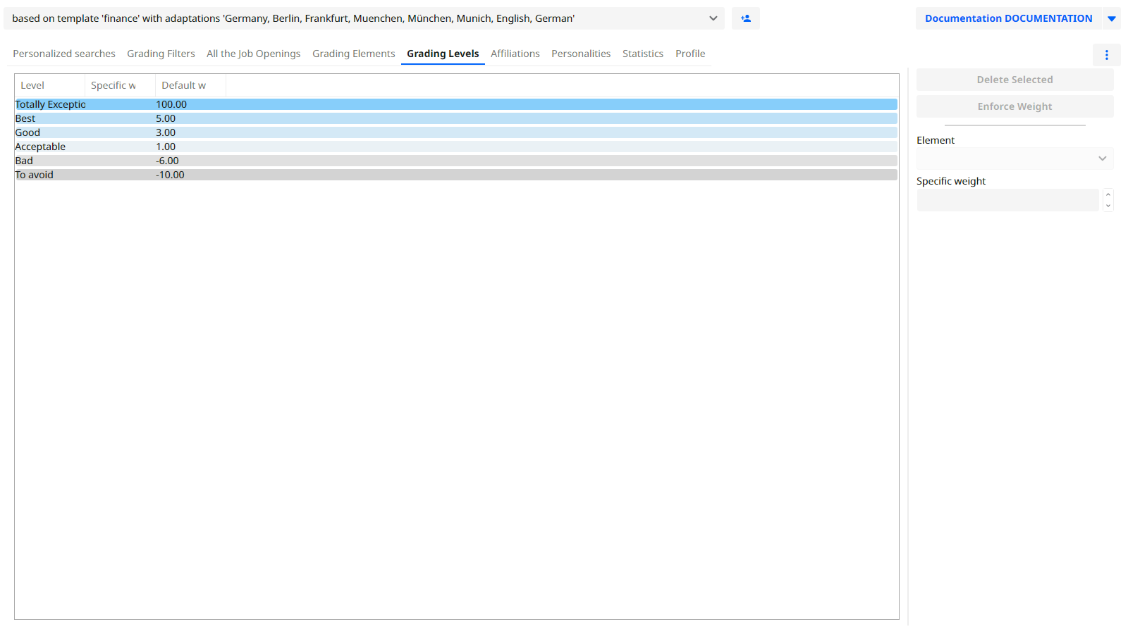Viewport: 1128px width, 634px height.
Task: Open the vertical three-dot options menu
Action: 1106,55
